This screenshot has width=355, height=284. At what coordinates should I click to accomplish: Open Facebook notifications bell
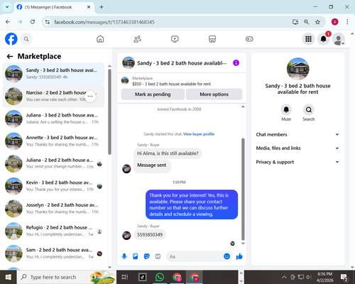pos(323,39)
